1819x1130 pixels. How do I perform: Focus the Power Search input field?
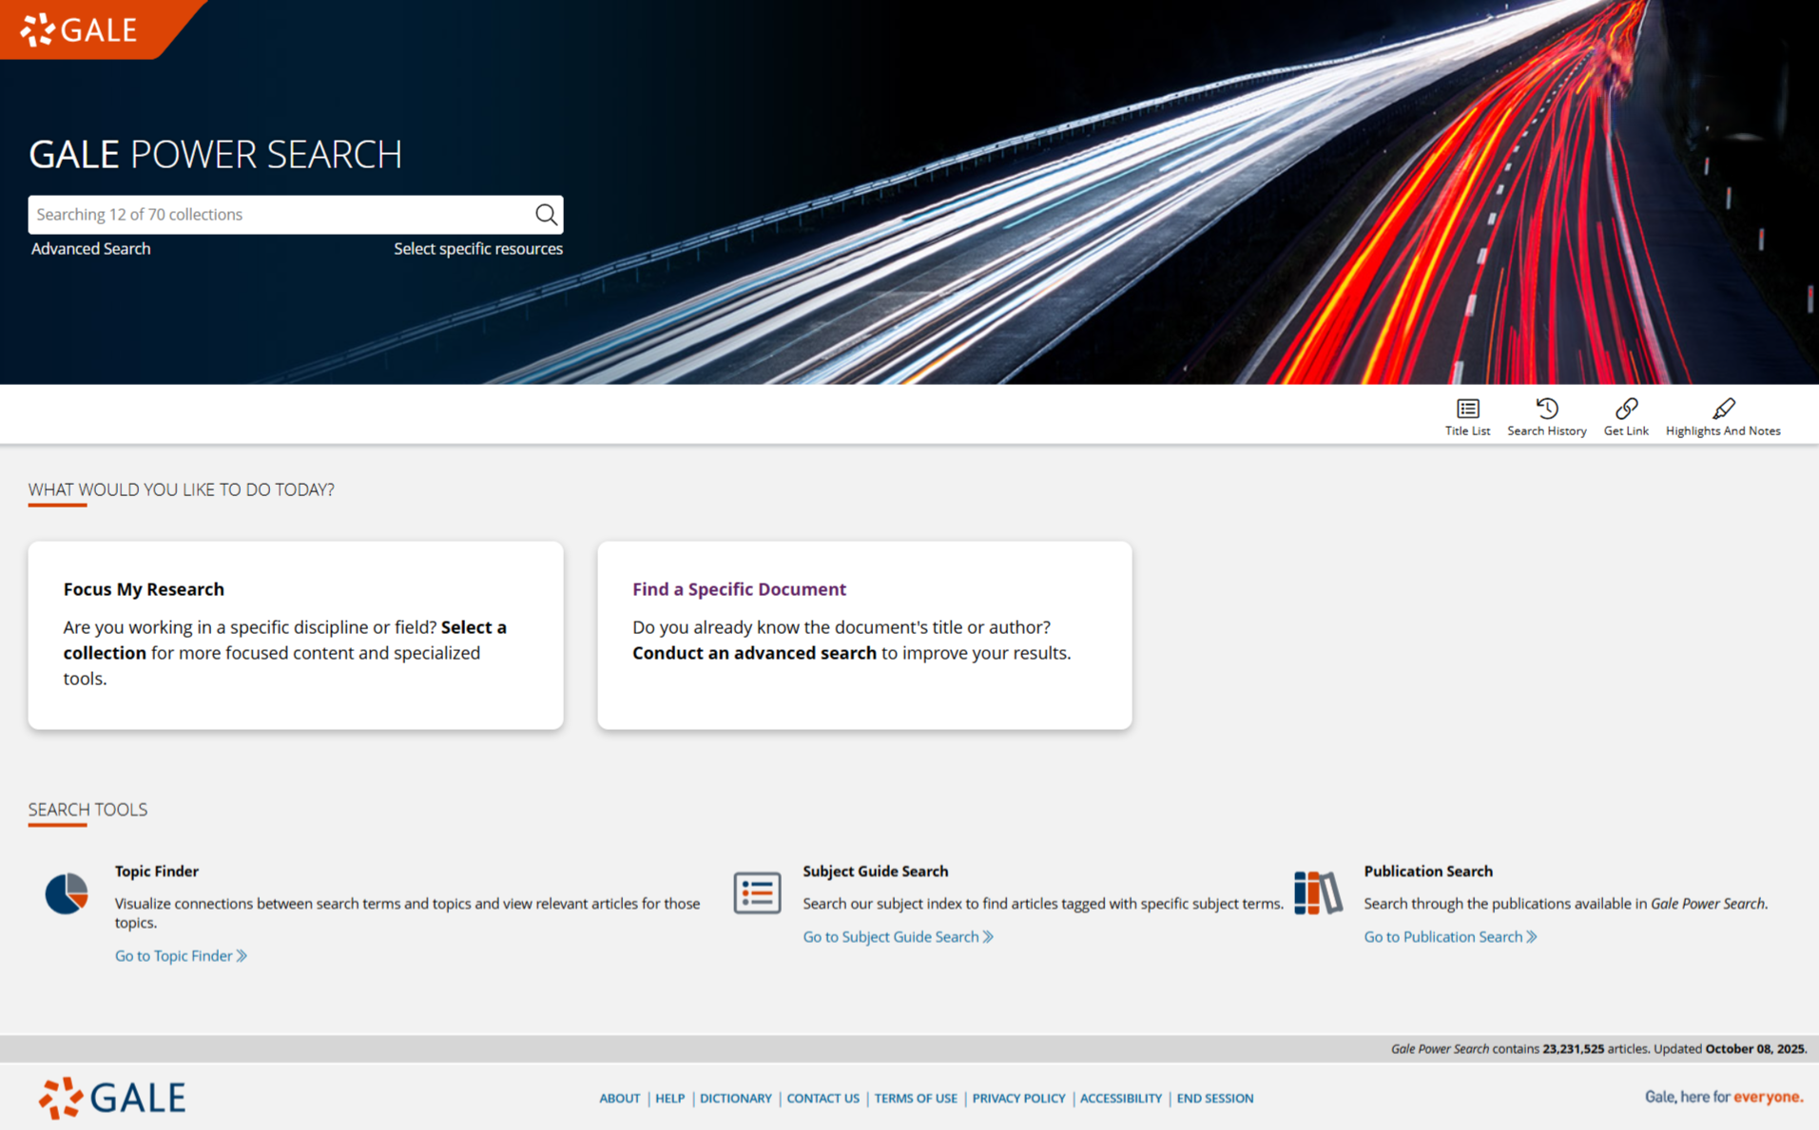[x=281, y=215]
